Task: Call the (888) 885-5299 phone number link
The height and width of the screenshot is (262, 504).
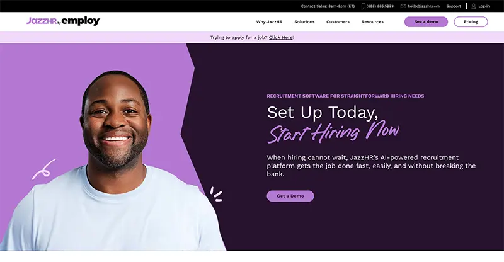Action: pyautogui.click(x=380, y=6)
